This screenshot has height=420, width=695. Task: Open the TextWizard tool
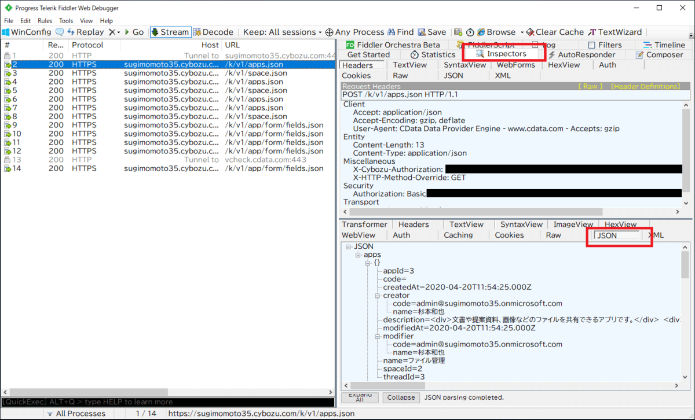615,32
